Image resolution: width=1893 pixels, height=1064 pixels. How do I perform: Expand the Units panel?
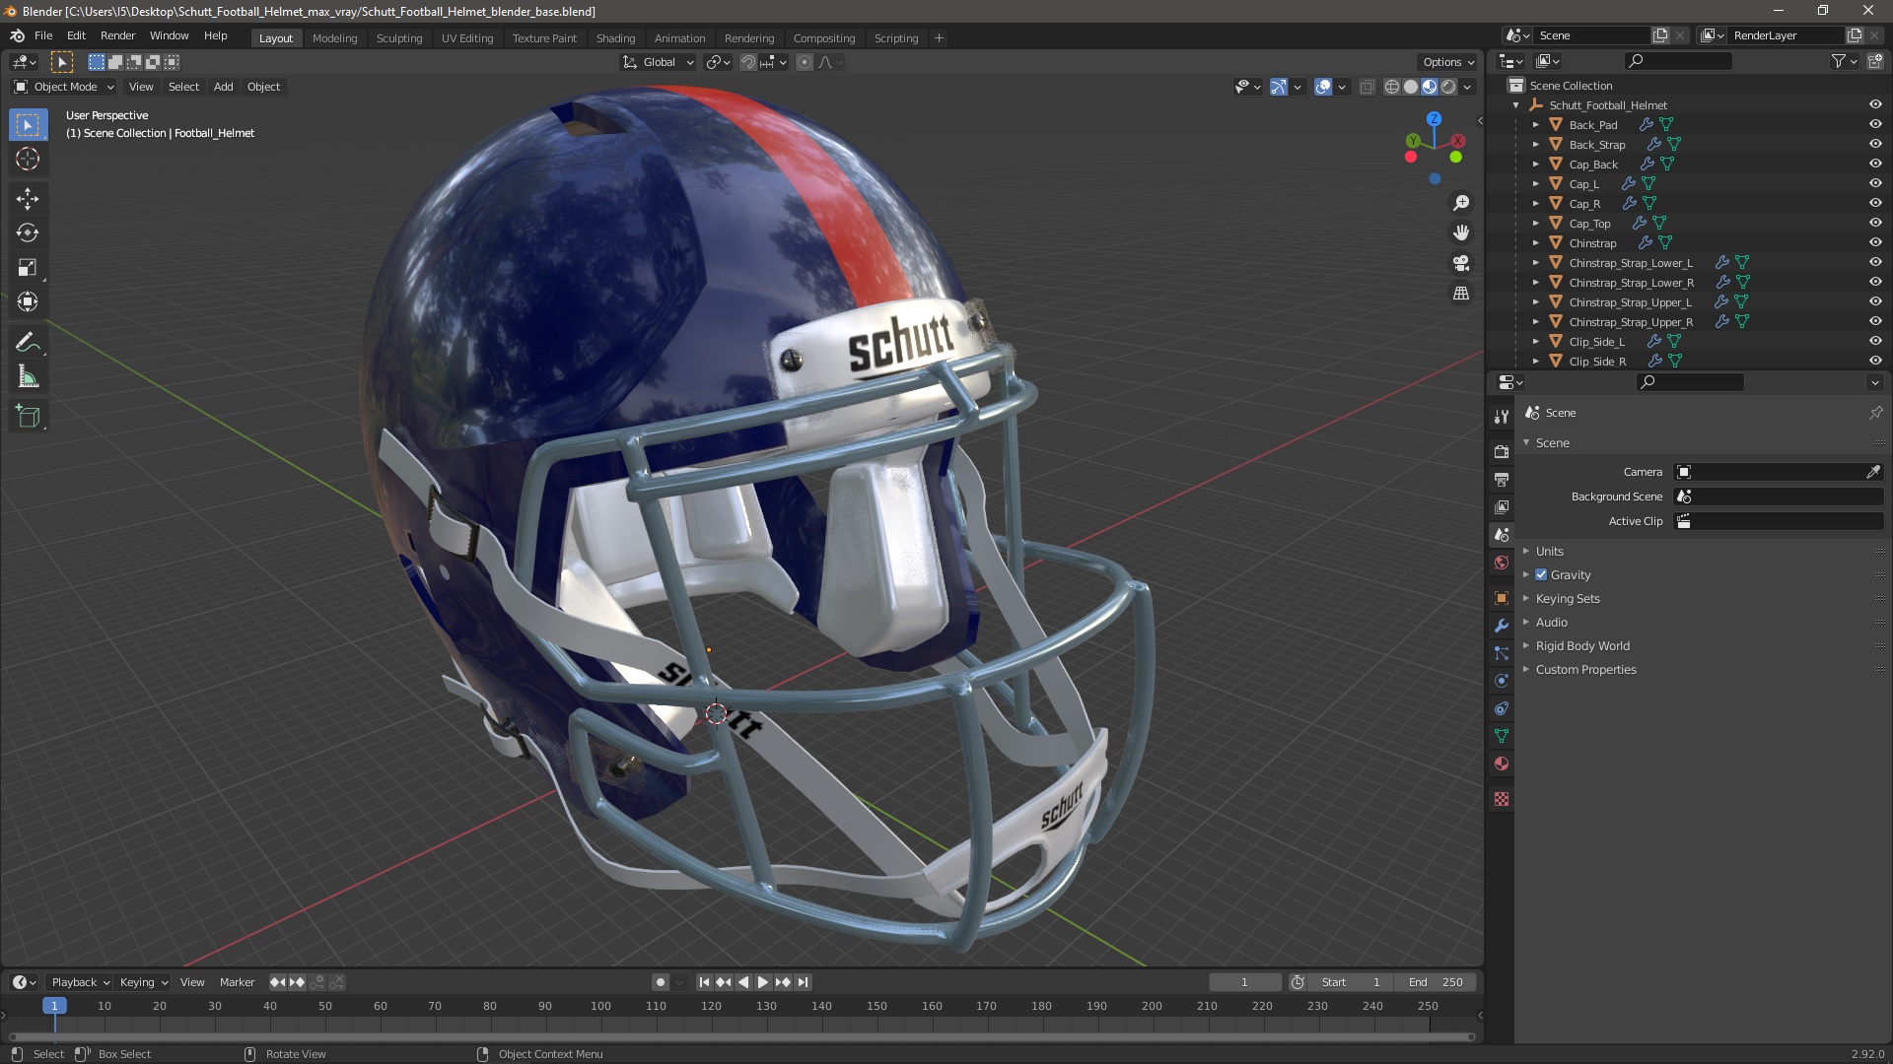pyautogui.click(x=1549, y=551)
